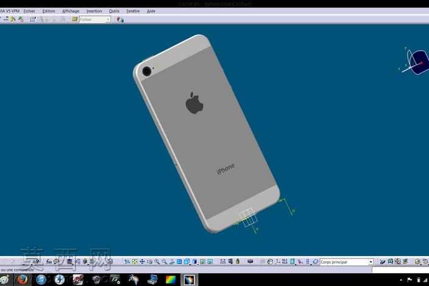The width and height of the screenshot is (429, 286).
Task: Click the power input field at bottom right
Action: [x=400, y=270]
